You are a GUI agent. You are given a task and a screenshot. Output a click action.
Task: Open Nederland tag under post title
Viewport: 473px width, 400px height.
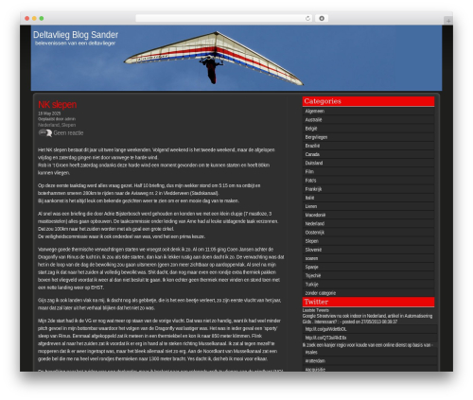coord(48,125)
